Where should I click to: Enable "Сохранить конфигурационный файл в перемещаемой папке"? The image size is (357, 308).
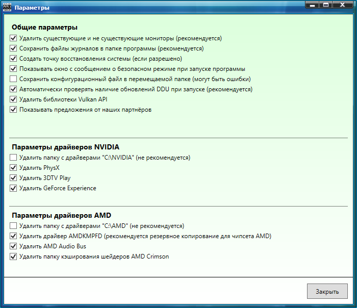pos(13,79)
